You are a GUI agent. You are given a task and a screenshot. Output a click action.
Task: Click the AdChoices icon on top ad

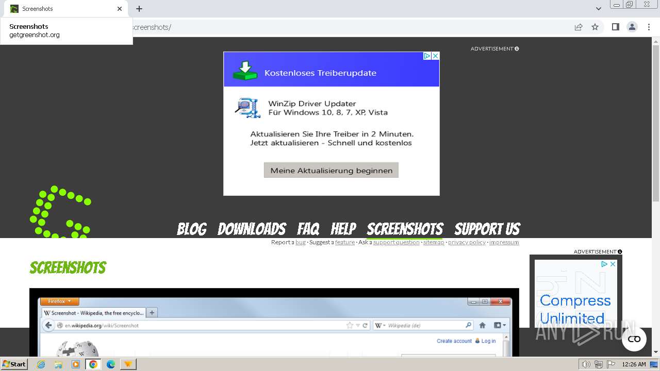[x=427, y=56]
